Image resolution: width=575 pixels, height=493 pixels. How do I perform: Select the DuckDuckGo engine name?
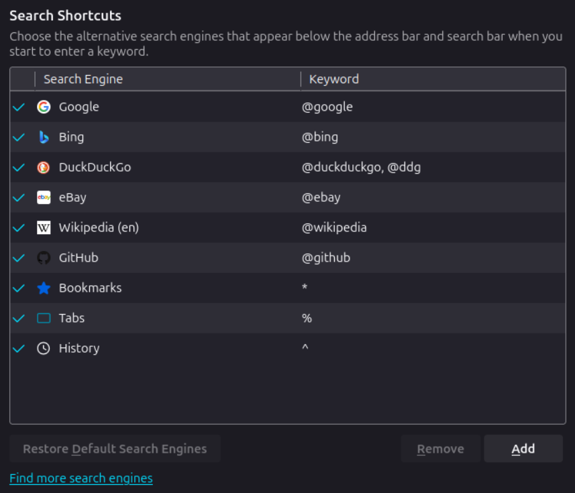pyautogui.click(x=95, y=167)
